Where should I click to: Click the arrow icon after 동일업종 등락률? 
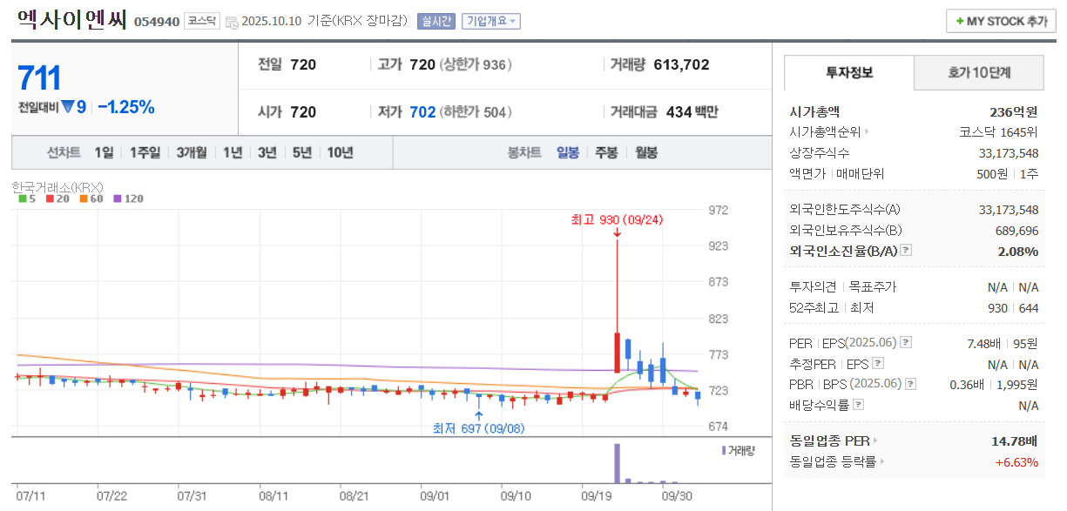click(x=881, y=462)
